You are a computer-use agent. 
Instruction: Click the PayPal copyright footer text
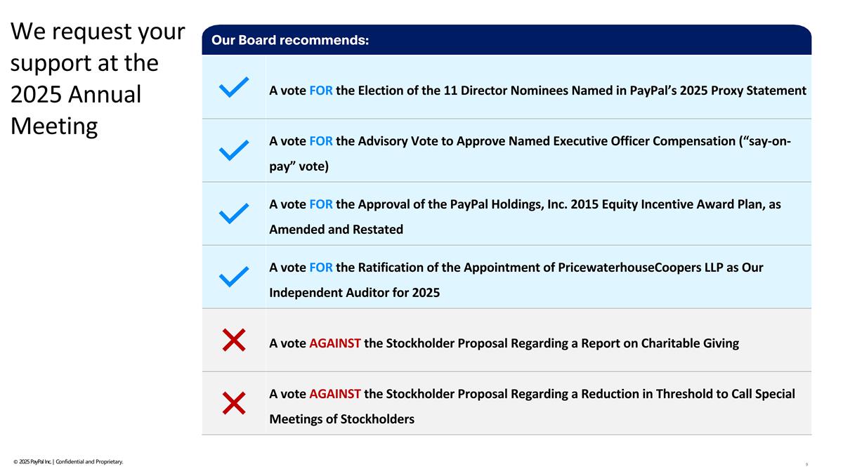coord(68,461)
